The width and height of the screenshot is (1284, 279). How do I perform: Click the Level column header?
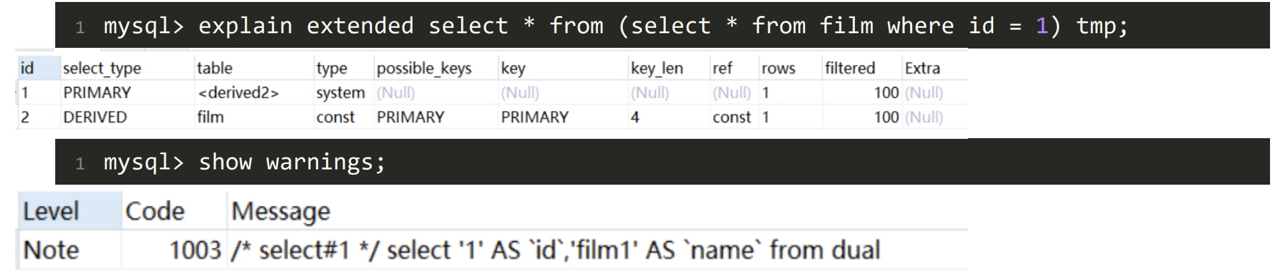[51, 211]
